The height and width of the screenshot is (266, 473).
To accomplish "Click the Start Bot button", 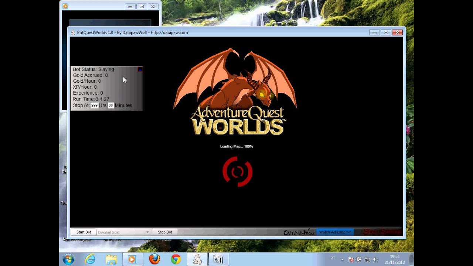I will (84, 232).
